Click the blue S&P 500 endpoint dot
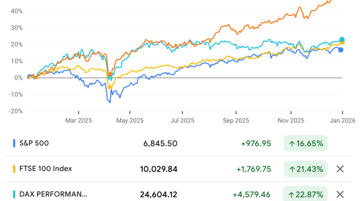 tap(341, 50)
